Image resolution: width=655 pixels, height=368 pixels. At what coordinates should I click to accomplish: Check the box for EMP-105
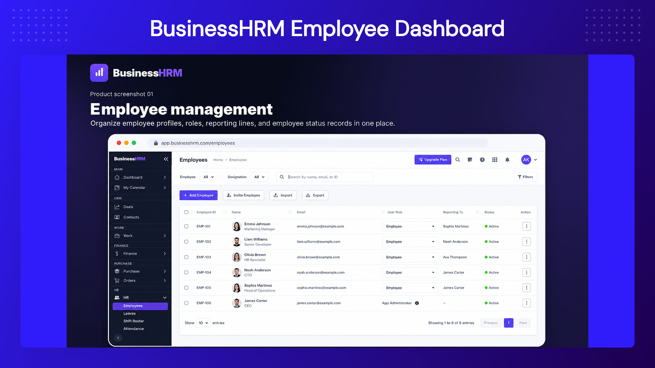[186, 288]
